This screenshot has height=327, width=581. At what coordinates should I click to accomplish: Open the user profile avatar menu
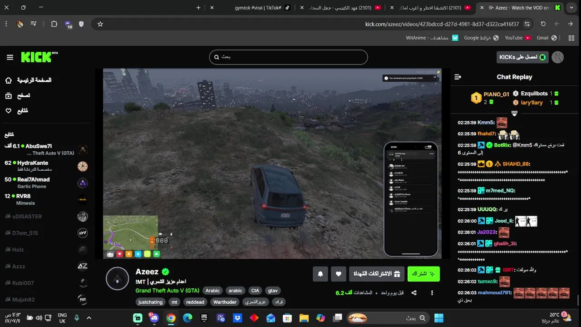[x=558, y=57]
